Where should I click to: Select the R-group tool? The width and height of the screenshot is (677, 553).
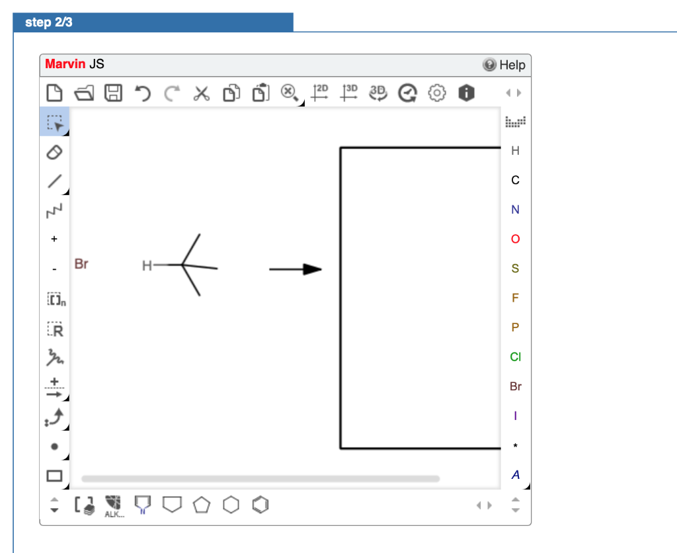pos(55,329)
